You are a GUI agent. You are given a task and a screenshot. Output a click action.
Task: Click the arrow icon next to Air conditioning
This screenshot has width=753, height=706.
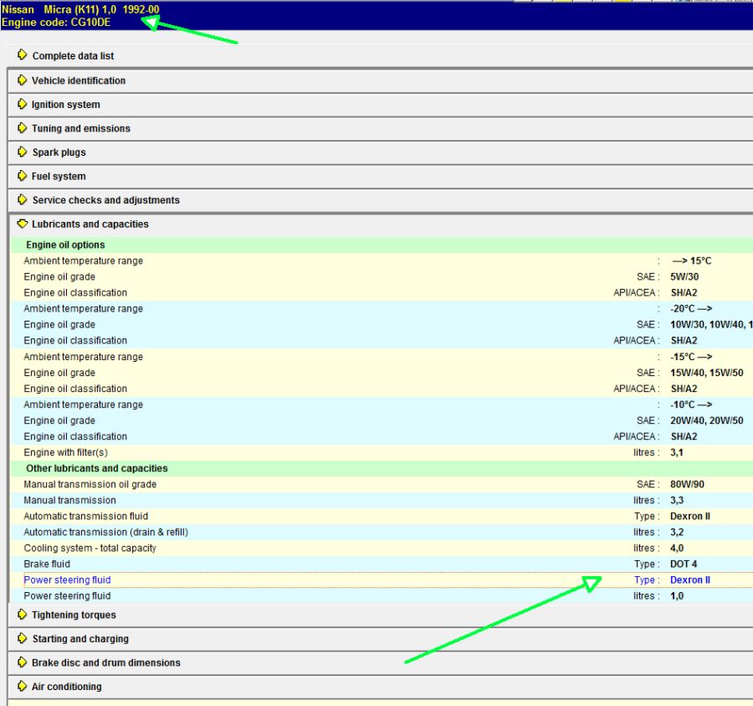23,687
